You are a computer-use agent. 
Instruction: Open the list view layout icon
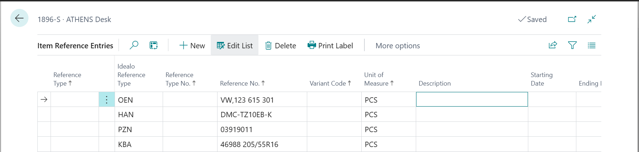[592, 45]
